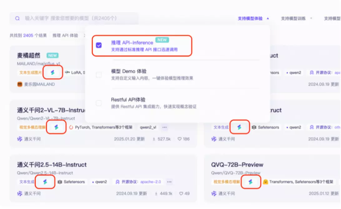Image resolution: width=341 pixels, height=209 pixels.
Task: Expand more tags on Qwen2-VL-7B card
Action: (165, 127)
